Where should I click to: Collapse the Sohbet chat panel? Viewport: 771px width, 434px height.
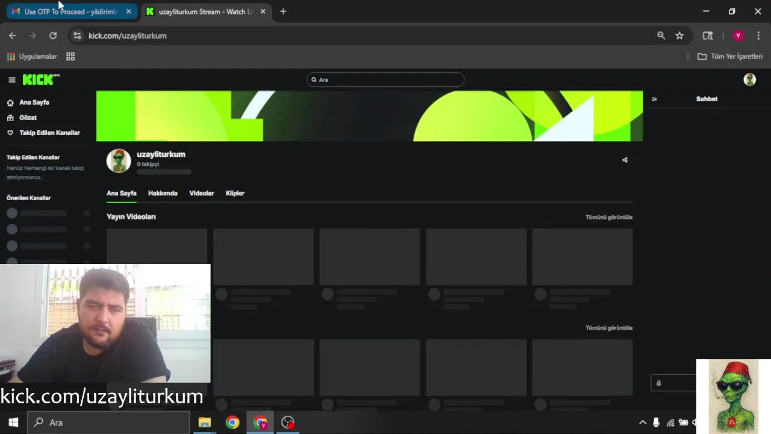(654, 99)
